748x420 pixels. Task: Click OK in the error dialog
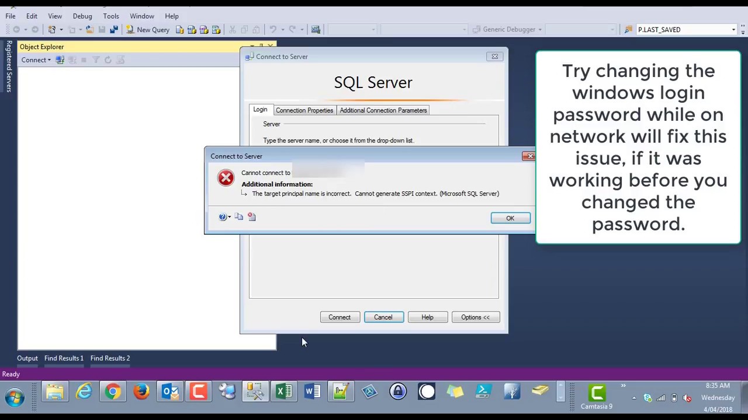[510, 218]
